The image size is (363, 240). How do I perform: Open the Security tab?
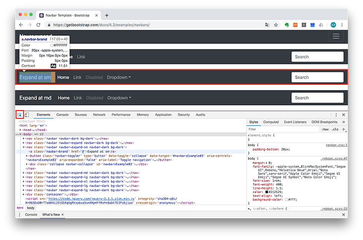click(x=184, y=115)
